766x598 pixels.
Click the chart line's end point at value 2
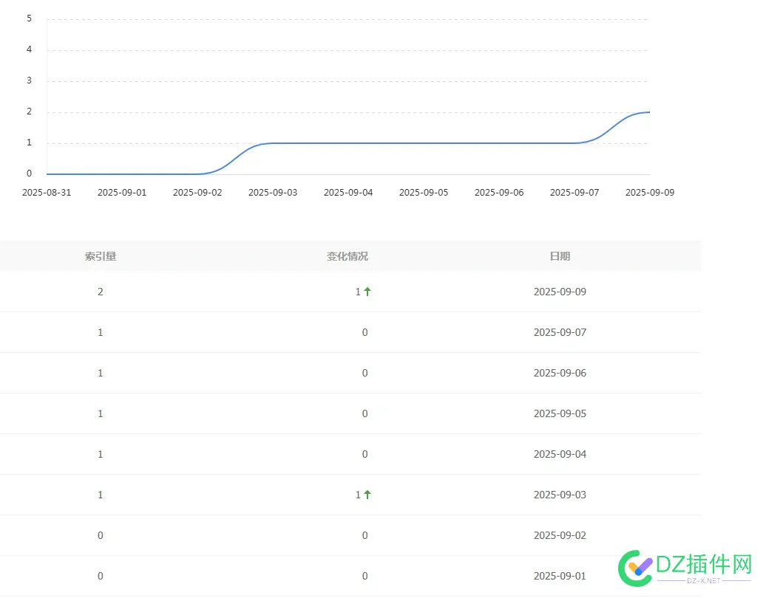coord(649,112)
